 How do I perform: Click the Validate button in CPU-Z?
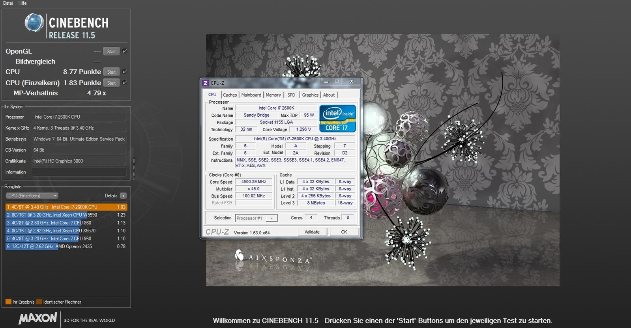pos(312,232)
